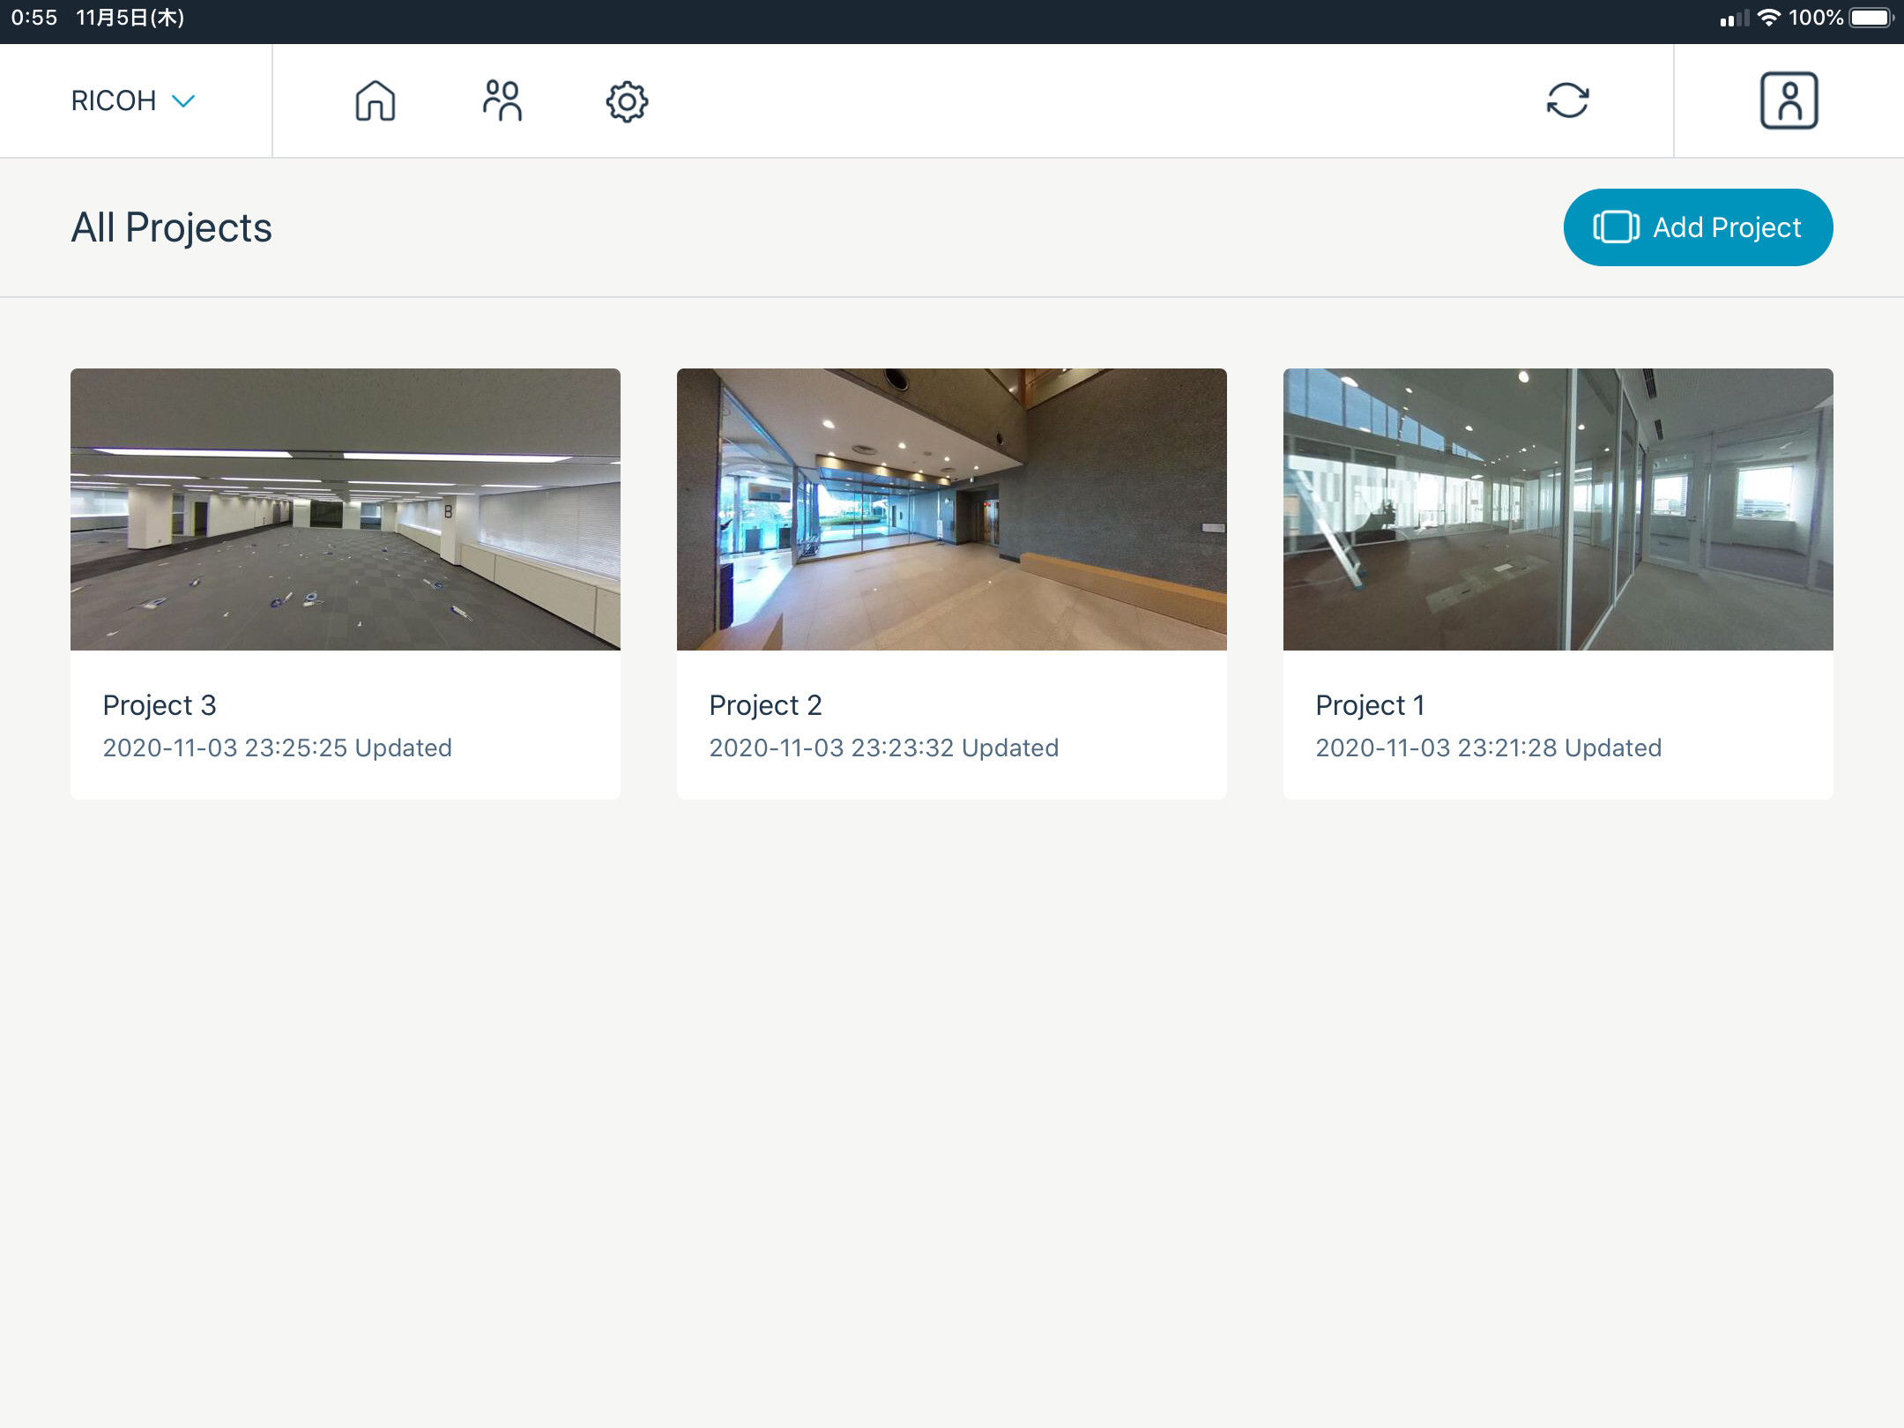Select the Project 3 title text
Image resolution: width=1904 pixels, height=1428 pixels.
pyautogui.click(x=160, y=705)
